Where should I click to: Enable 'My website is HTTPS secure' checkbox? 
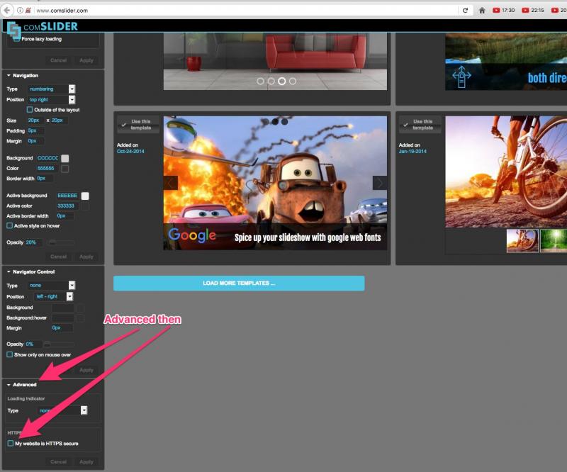point(10,444)
